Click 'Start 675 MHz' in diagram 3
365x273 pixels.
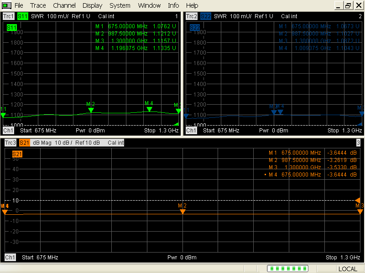coord(40,257)
